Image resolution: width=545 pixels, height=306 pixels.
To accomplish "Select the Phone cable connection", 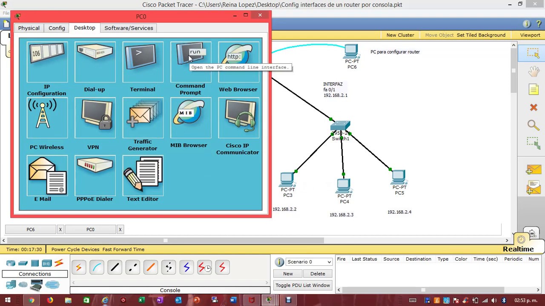I will (168, 267).
